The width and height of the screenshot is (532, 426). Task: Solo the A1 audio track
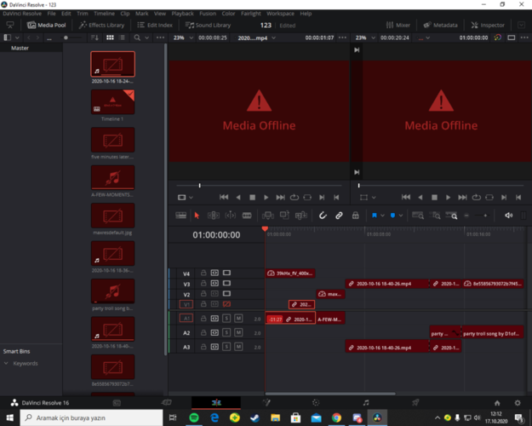[226, 319]
